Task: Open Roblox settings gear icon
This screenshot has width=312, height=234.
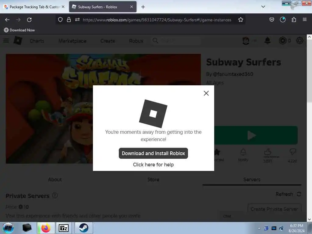Action: point(300,41)
